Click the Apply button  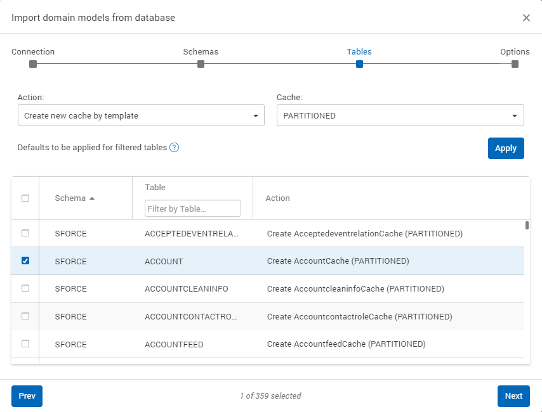click(x=505, y=148)
